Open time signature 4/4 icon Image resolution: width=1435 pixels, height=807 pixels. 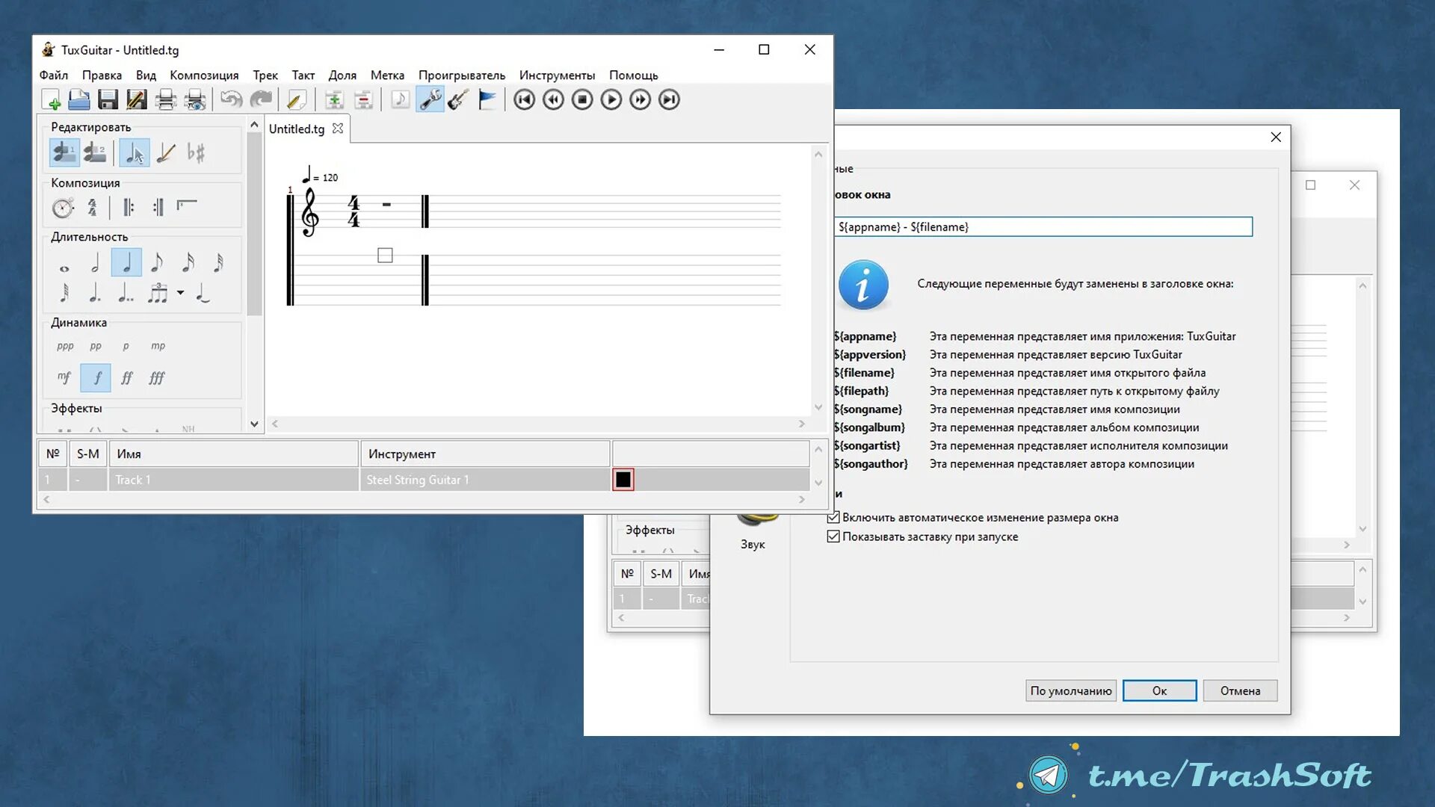(93, 207)
